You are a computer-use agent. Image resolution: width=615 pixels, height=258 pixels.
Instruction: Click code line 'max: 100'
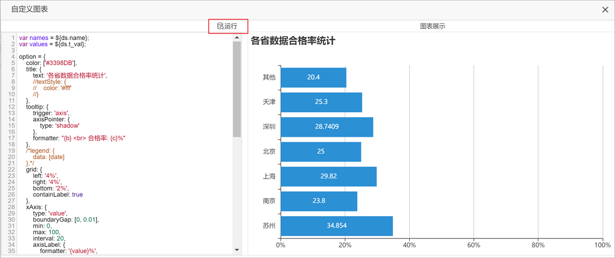[47, 232]
